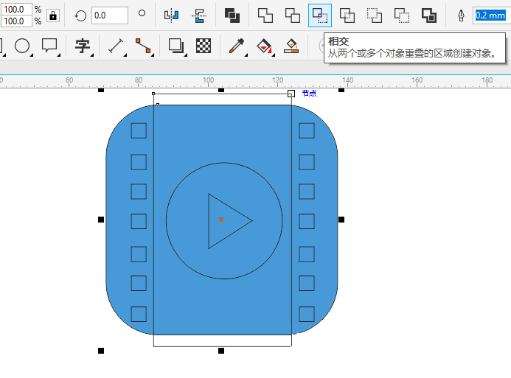Viewport: 511px width, 378px height.
Task: Click the 0.2 mm outline width box
Action: pyautogui.click(x=490, y=15)
